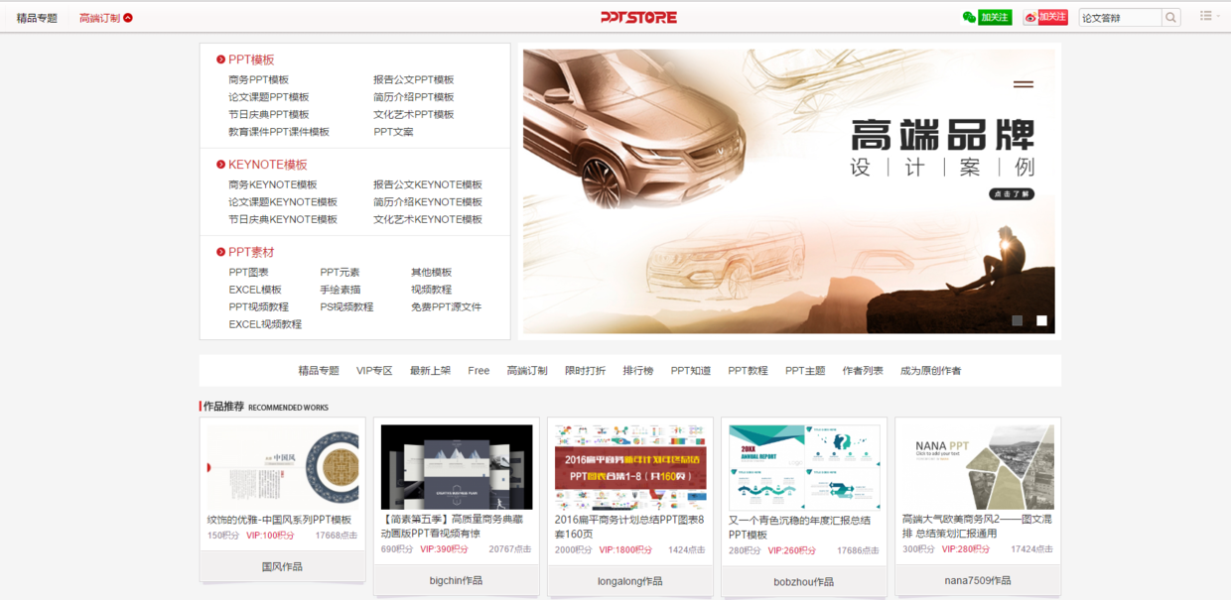
Task: Click the green WeChat follow icon
Action: coord(969,16)
